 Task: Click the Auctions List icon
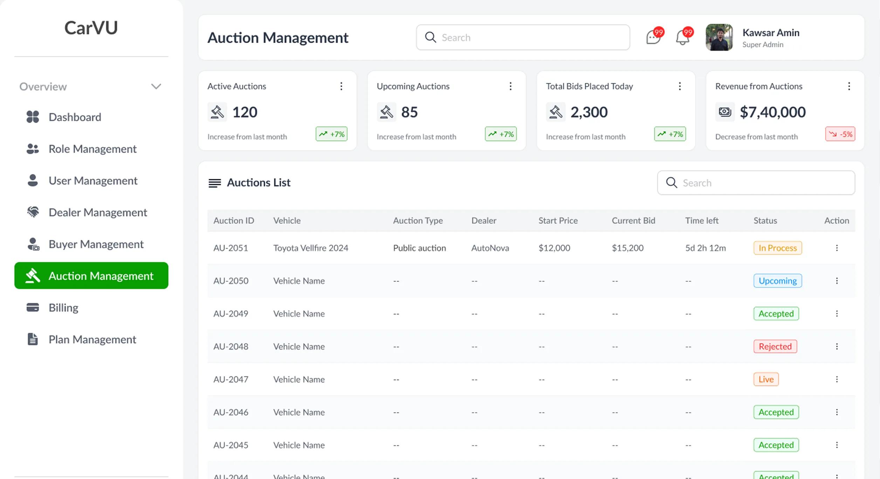(215, 183)
